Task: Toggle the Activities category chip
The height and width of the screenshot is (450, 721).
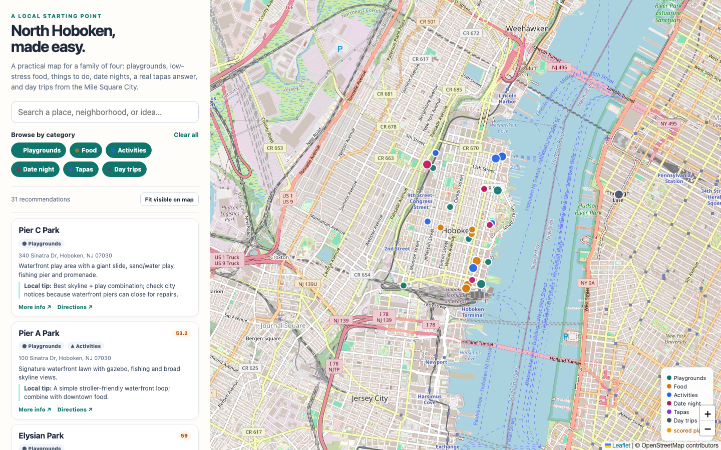Action: 129,150
